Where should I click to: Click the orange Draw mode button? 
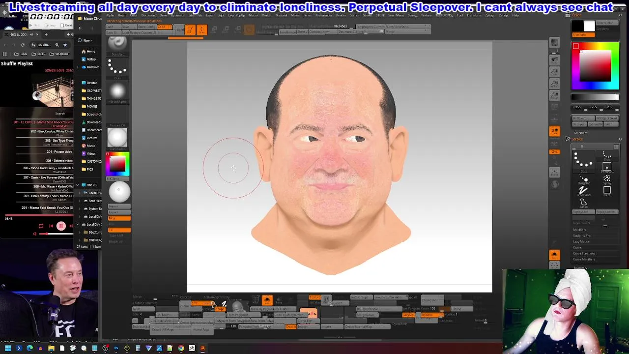[x=201, y=29]
